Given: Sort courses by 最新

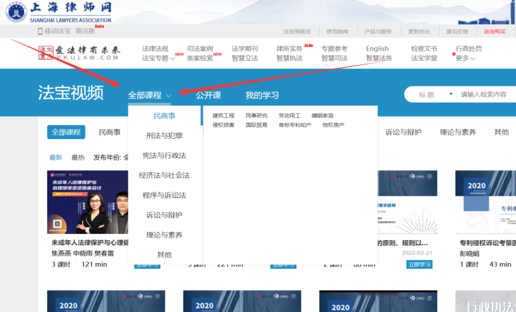Looking at the screenshot, I should tap(56, 157).
